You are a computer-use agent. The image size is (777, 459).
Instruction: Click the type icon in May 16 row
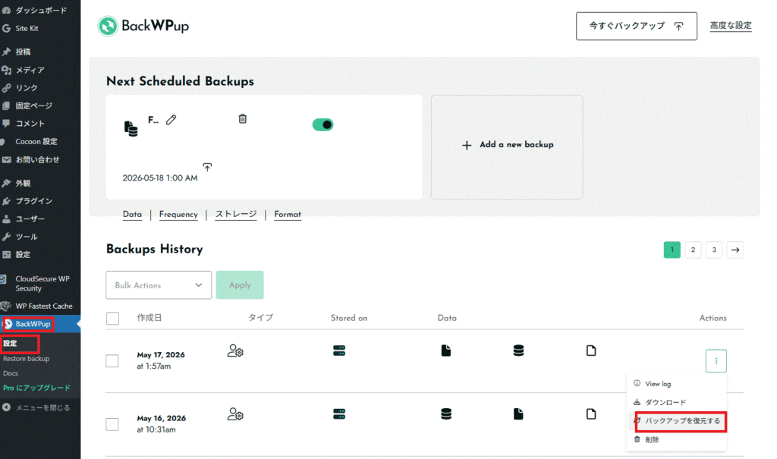235,414
